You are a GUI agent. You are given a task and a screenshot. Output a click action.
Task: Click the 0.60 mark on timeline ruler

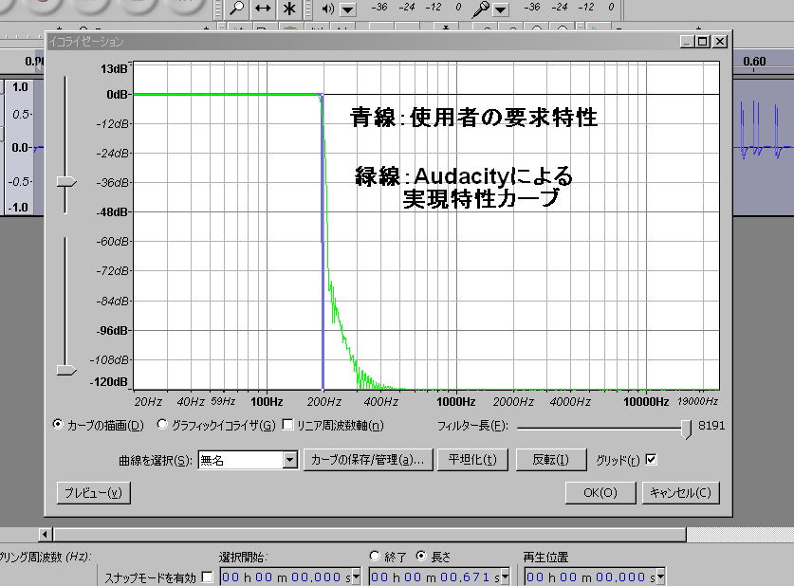[754, 62]
